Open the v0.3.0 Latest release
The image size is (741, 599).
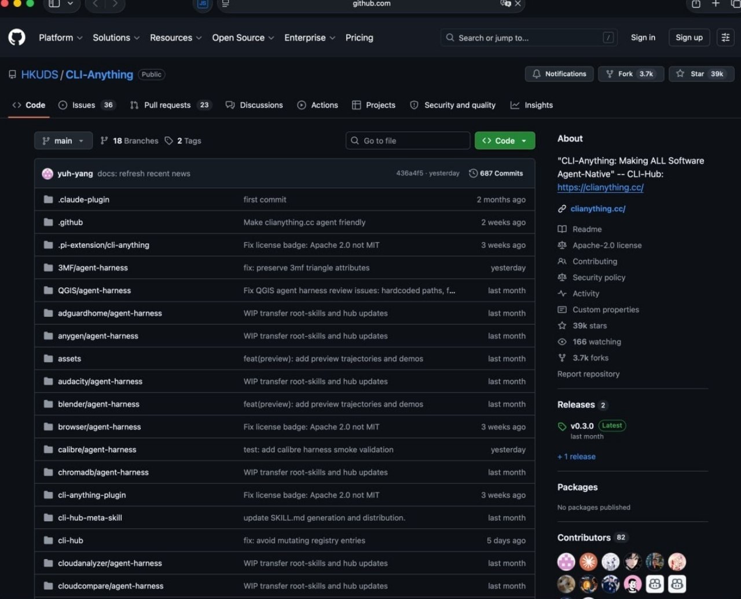[x=591, y=426]
